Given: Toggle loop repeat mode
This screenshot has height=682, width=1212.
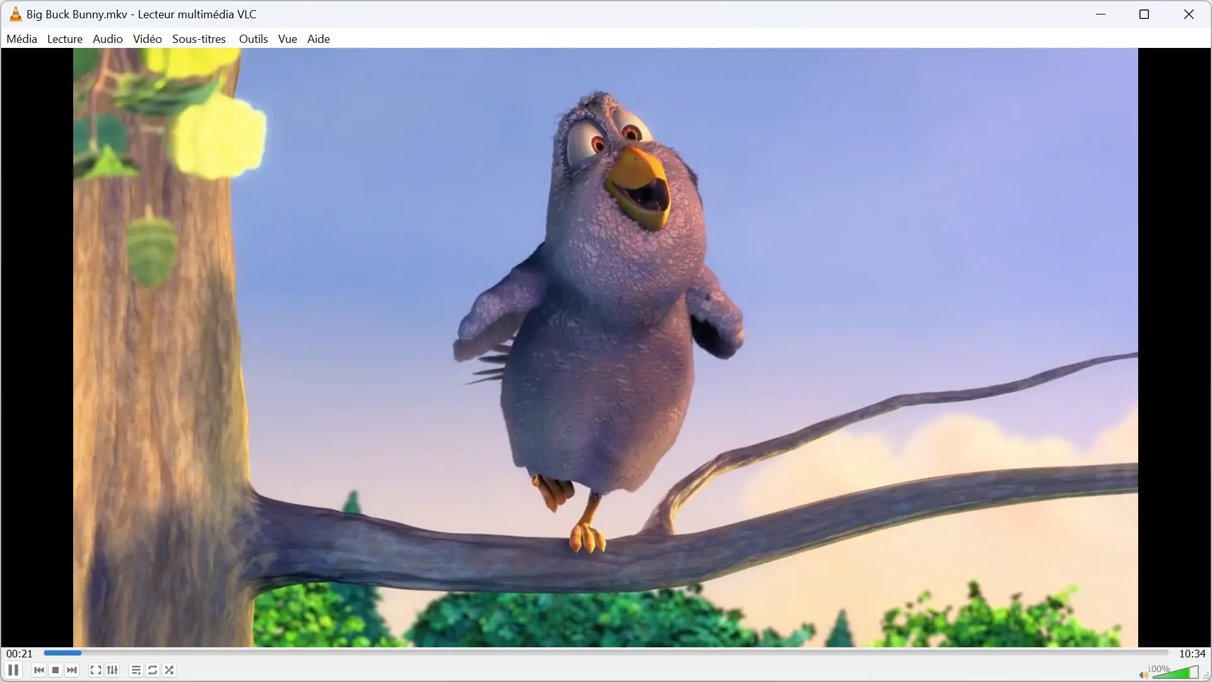Looking at the screenshot, I should pos(153,670).
